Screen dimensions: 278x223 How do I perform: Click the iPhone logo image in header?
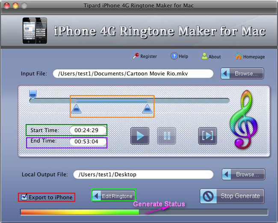click(x=35, y=30)
